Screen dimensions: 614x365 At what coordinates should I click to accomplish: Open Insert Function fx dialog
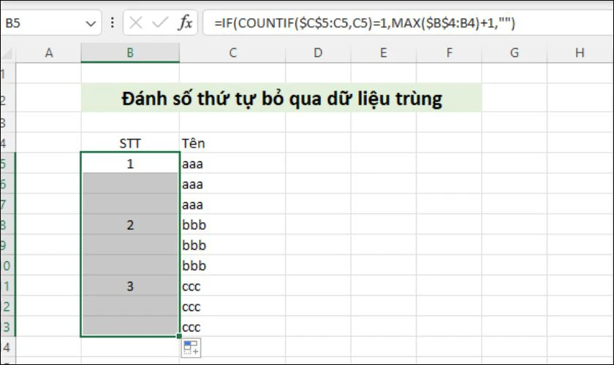[x=185, y=23]
